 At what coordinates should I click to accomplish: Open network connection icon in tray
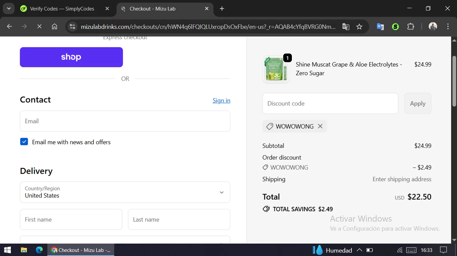400,250
